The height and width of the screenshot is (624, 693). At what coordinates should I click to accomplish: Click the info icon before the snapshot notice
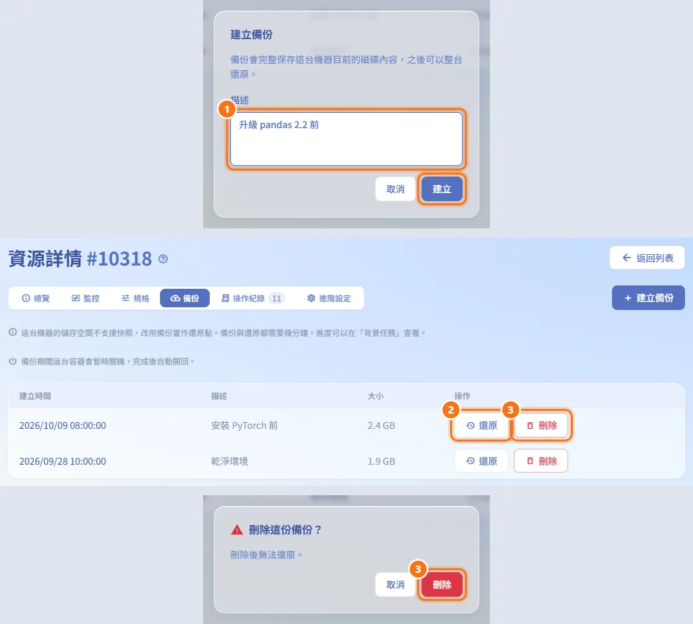click(13, 333)
